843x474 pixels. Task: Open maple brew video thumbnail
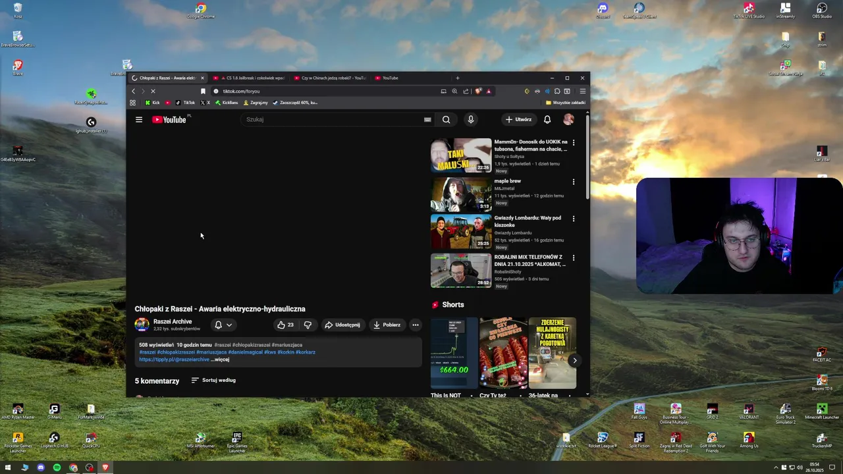point(461,194)
